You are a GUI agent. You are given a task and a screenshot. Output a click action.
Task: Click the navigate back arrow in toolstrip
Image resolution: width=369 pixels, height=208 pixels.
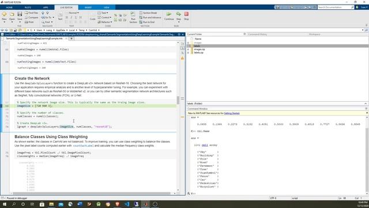point(43,13)
